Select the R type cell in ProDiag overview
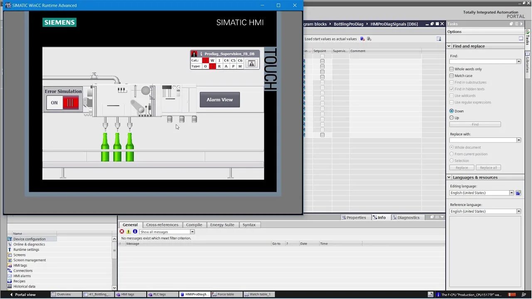This screenshot has height=299, width=532. tap(219, 66)
